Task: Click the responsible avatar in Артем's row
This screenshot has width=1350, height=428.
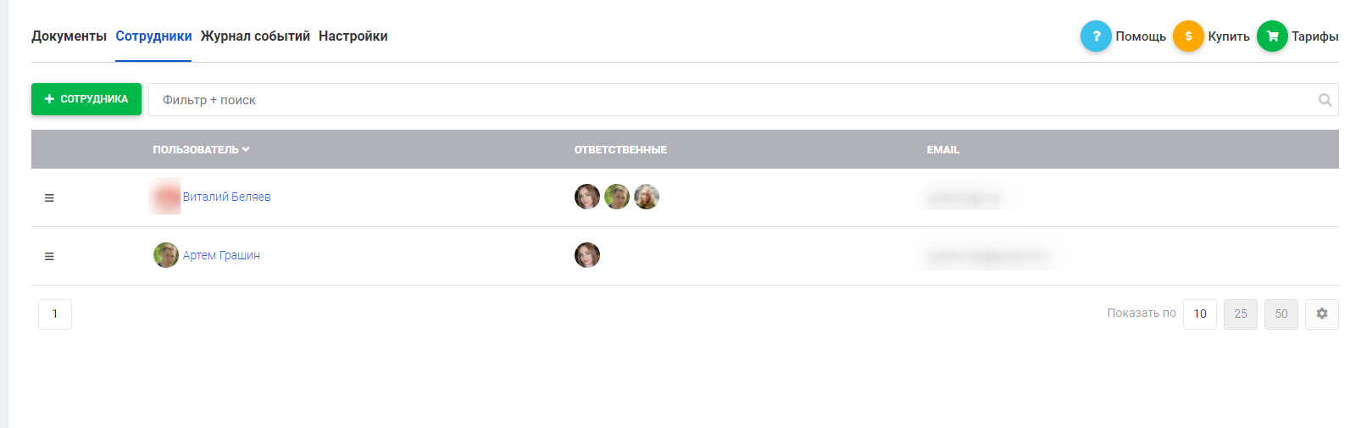Action: pyautogui.click(x=587, y=255)
